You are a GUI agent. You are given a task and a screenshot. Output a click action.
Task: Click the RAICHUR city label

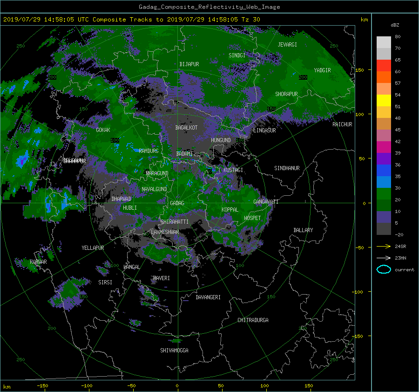tap(342, 124)
